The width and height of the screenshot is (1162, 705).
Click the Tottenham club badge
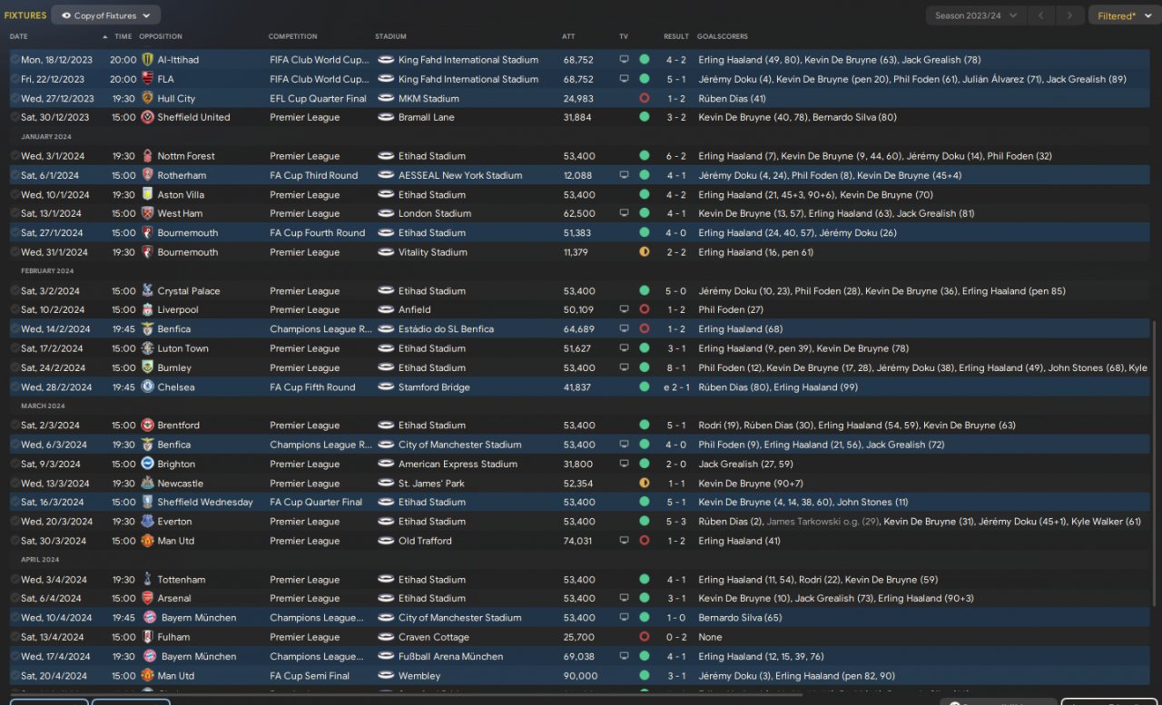click(147, 579)
